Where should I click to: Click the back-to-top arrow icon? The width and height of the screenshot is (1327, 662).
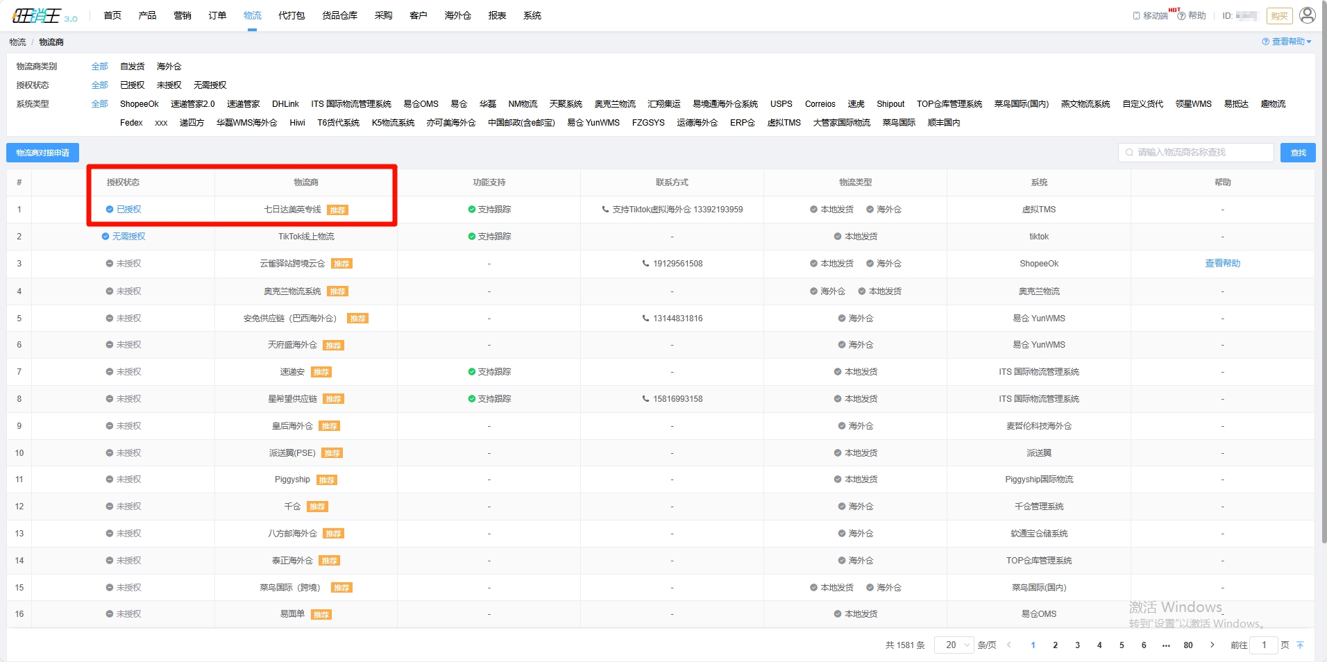[1300, 645]
